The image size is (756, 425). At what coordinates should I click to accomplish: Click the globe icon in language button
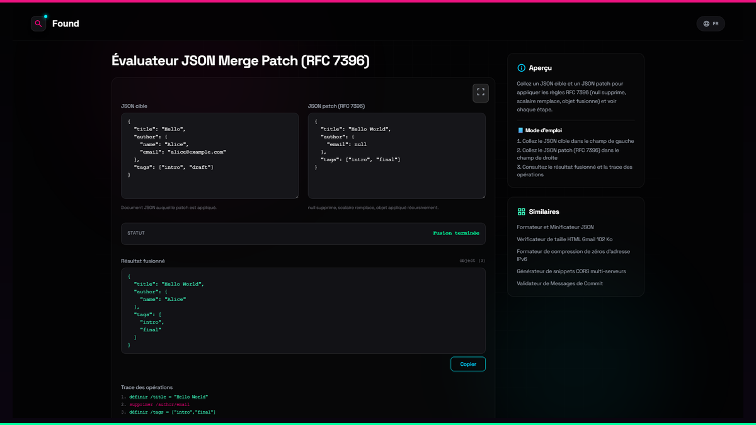pos(706,24)
